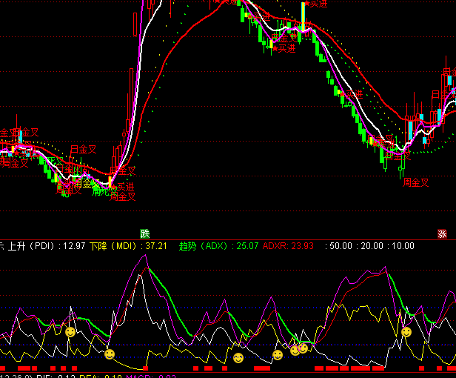Viewport: 456px width, 378px height.
Task: Click the 周金叉 label at bottom right
Action: (x=415, y=182)
